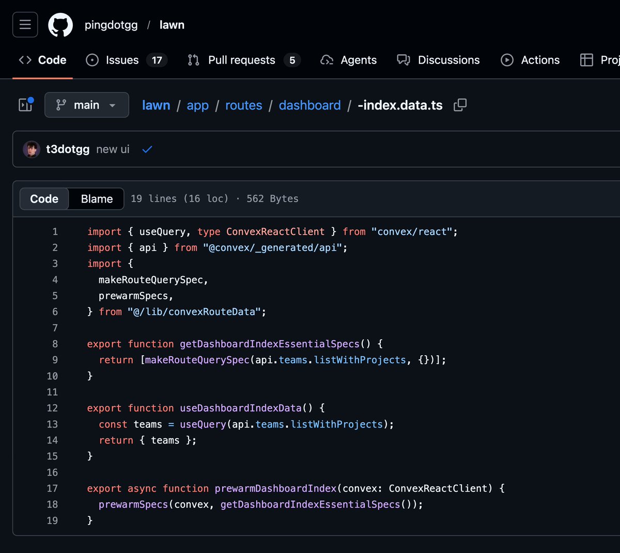Open the Agents tab
Viewport: 620px width, 553px height.
click(349, 60)
